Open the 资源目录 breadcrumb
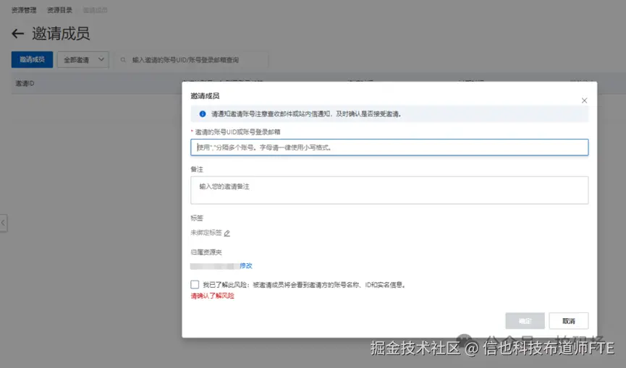626x368 pixels. (59, 10)
